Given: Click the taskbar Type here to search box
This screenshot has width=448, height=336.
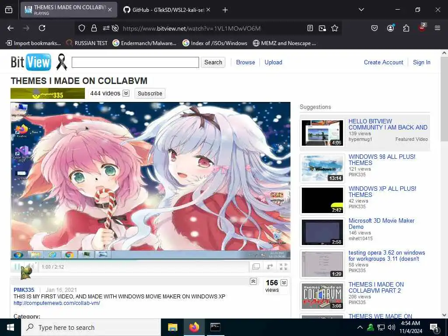Looking at the screenshot, I should (x=91, y=327).
